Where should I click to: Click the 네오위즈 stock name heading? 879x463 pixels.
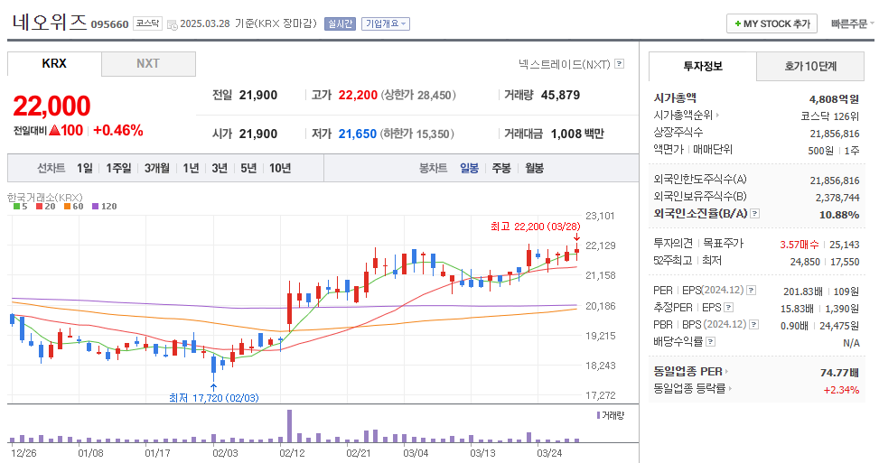50,22
